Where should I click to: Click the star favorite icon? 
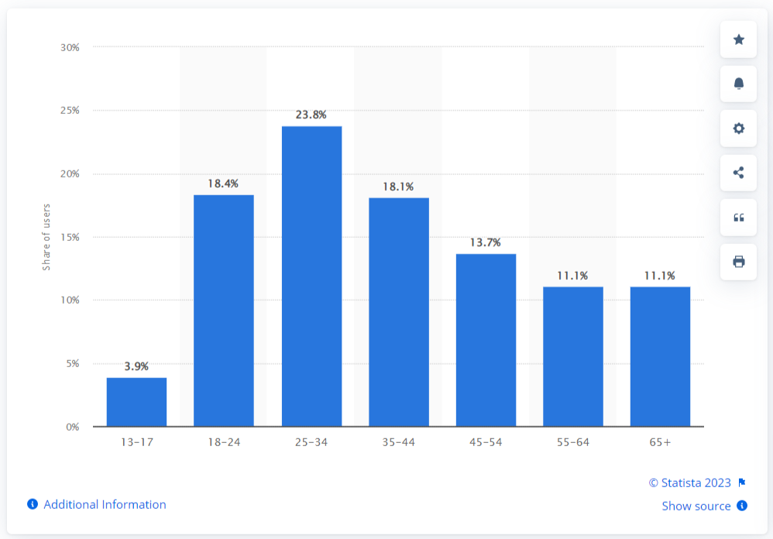pos(738,39)
